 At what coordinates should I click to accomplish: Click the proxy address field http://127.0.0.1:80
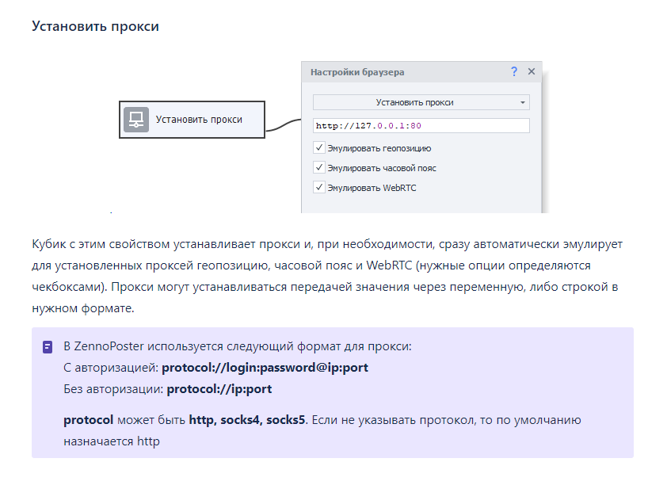[x=421, y=125]
